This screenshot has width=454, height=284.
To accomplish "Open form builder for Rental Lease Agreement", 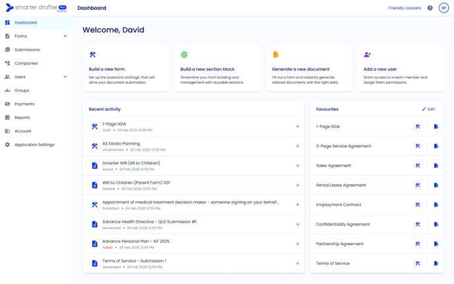I will pyautogui.click(x=418, y=185).
